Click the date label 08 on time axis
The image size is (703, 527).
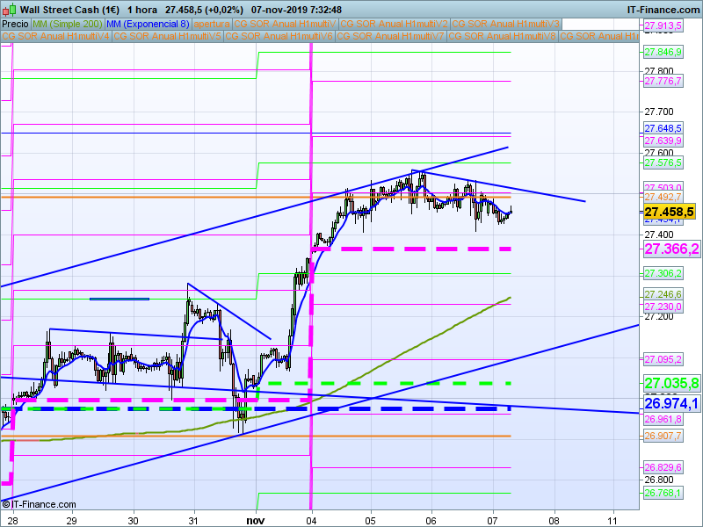(x=554, y=521)
